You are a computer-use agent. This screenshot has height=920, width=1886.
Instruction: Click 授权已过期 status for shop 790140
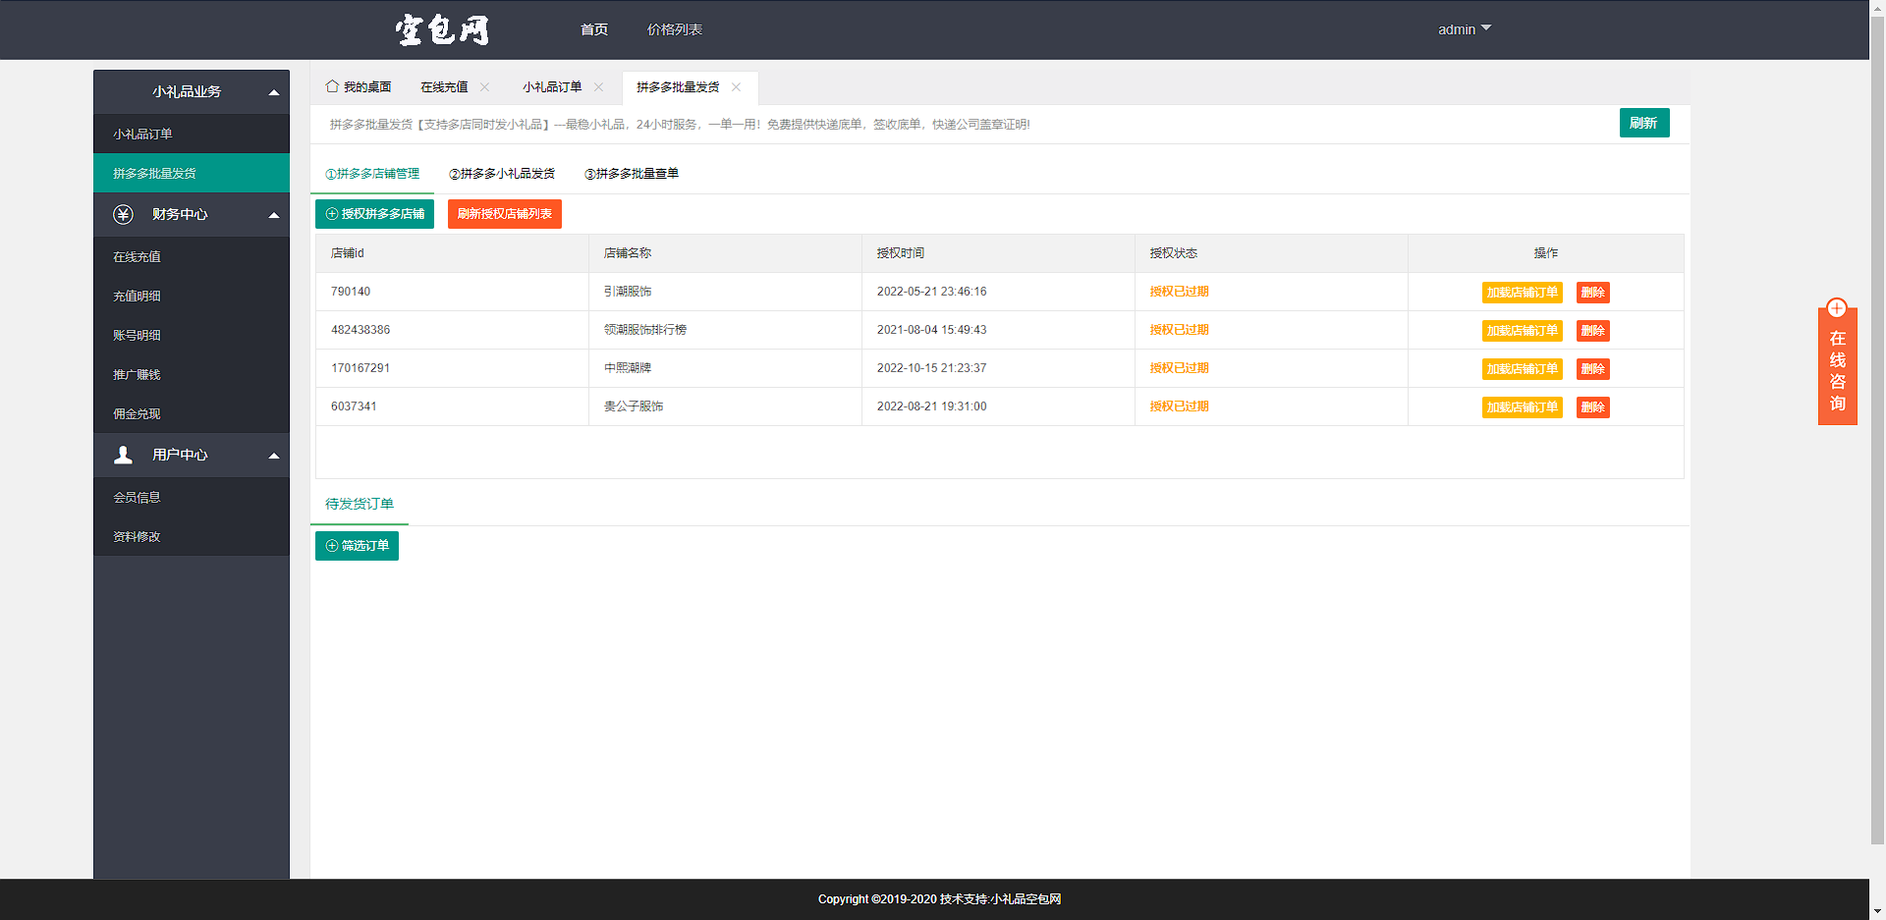[1180, 292]
